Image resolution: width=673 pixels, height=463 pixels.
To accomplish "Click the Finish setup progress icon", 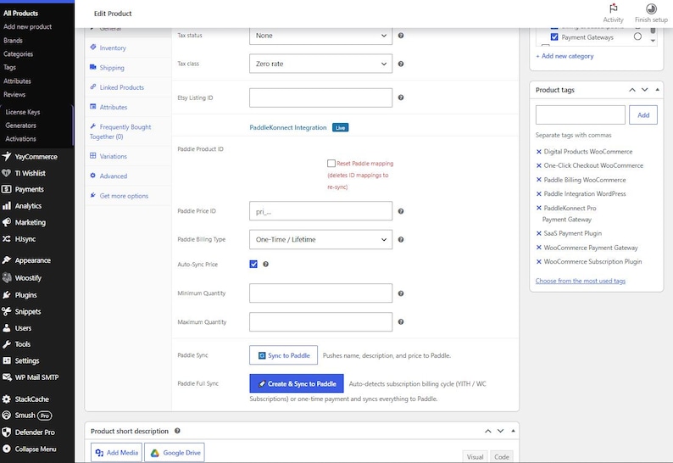I will coord(651,8).
